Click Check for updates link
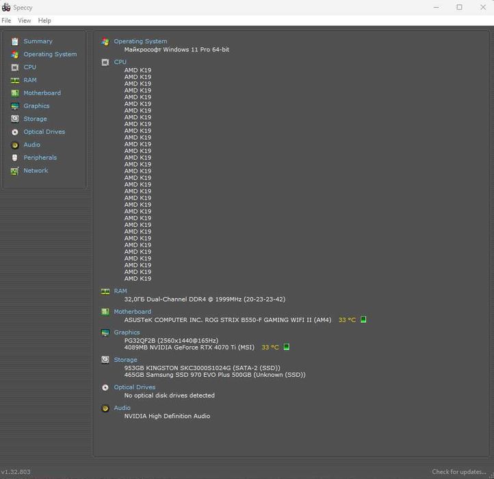The width and height of the screenshot is (494, 479). [459, 471]
